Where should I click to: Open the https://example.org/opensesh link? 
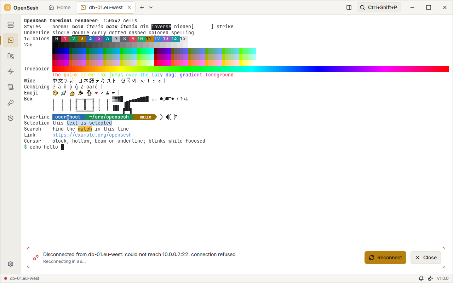[x=92, y=135]
